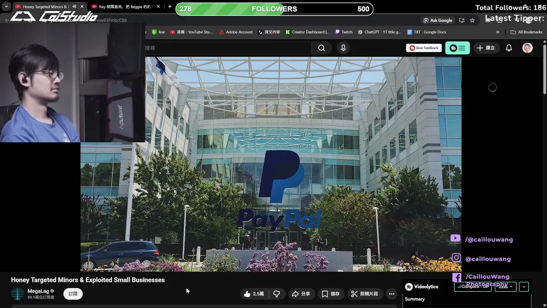Open a new browser tab
Screen dimensions: 547x308
[x=170, y=6]
